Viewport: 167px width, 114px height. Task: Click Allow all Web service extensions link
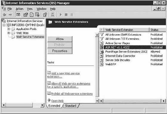69,85
